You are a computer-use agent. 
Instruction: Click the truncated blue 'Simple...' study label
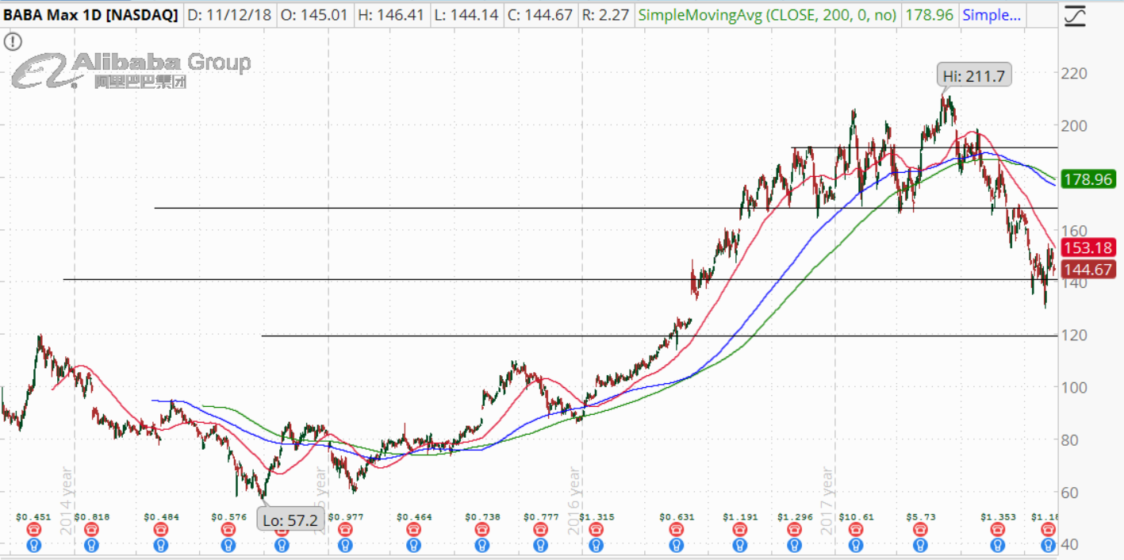coord(991,14)
